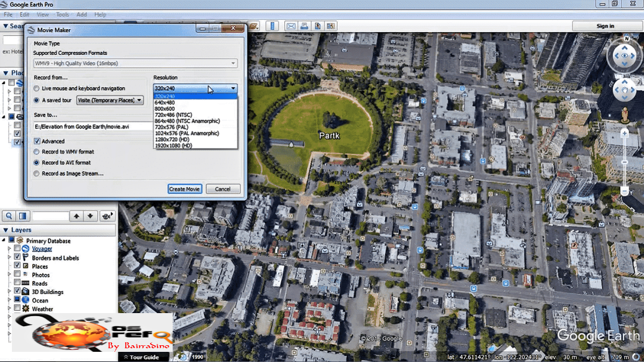Screen dimensions: 644x362
Task: Open the saved tour Visite dropdown
Action: 110,100
